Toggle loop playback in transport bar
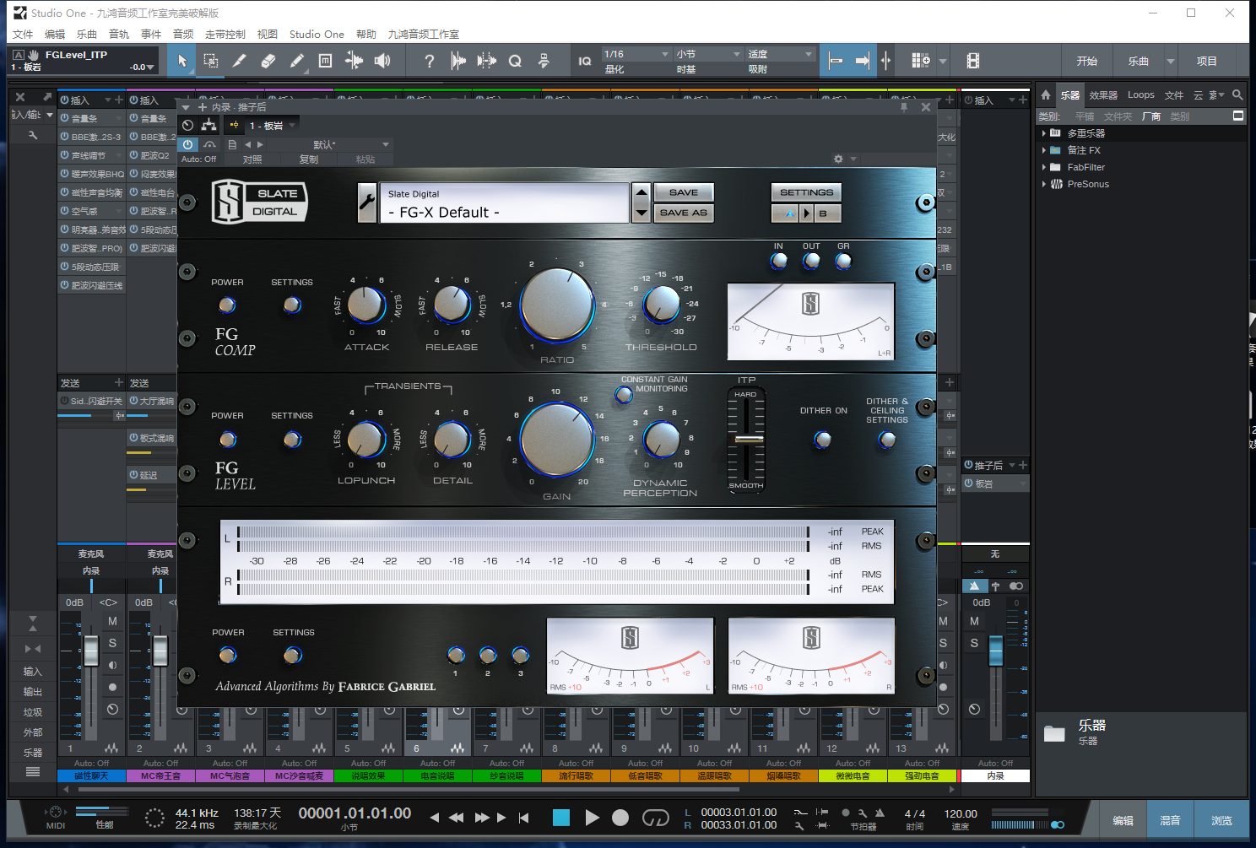 655,818
